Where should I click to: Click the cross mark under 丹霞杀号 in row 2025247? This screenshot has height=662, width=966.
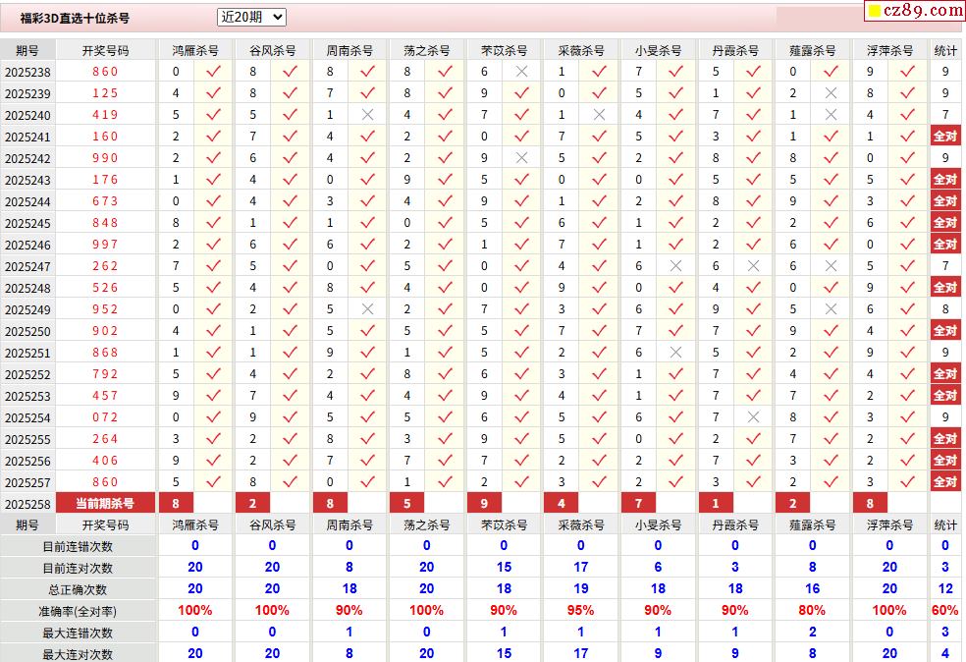tap(753, 265)
